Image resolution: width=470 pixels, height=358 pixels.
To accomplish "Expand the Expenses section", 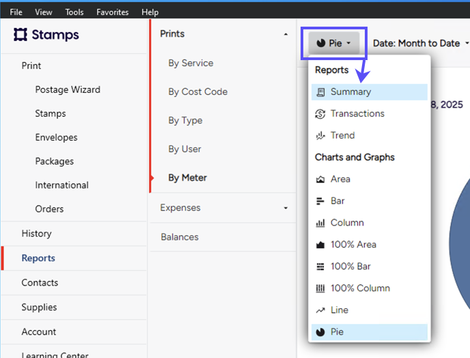I will pos(286,208).
